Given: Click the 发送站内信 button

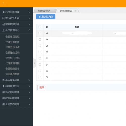Looking at the screenshot, I should click(x=46, y=17).
